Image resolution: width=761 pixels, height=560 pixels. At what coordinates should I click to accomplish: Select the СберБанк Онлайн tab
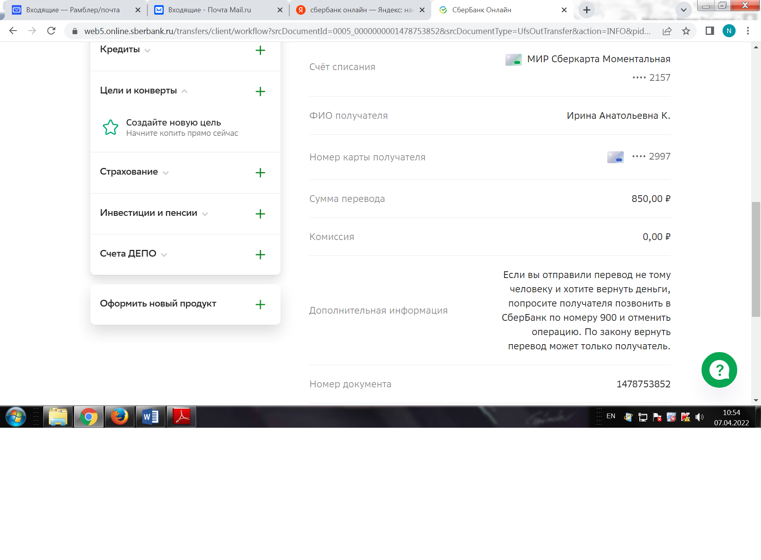click(x=482, y=10)
